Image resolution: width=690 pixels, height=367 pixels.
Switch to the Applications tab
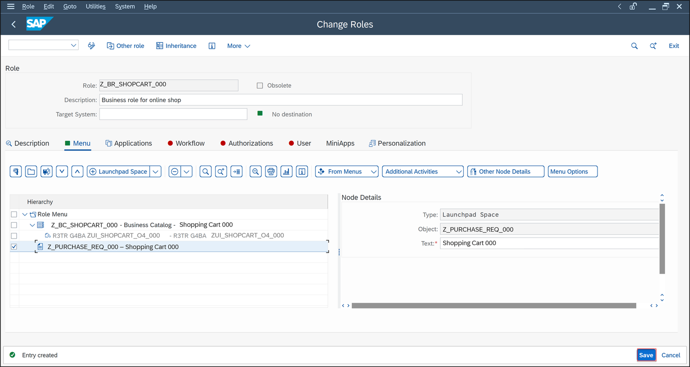pyautogui.click(x=128, y=143)
